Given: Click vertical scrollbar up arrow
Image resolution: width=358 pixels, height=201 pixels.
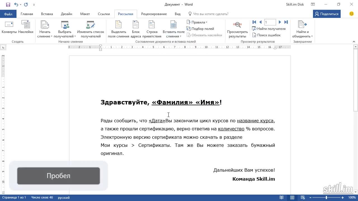Looking at the screenshot, I should pos(356,47).
